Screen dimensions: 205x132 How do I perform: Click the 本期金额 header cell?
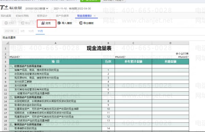click(170, 61)
